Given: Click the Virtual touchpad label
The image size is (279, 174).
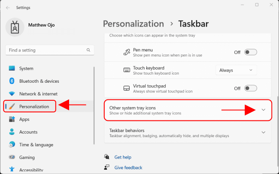Looking at the screenshot, I should pyautogui.click(x=149, y=86).
